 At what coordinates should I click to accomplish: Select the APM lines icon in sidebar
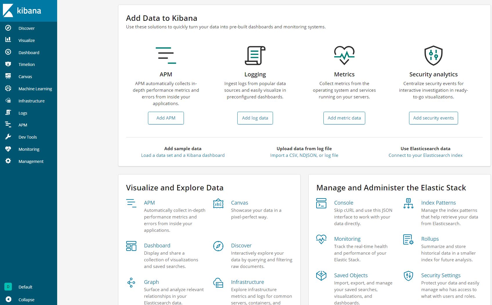8,124
